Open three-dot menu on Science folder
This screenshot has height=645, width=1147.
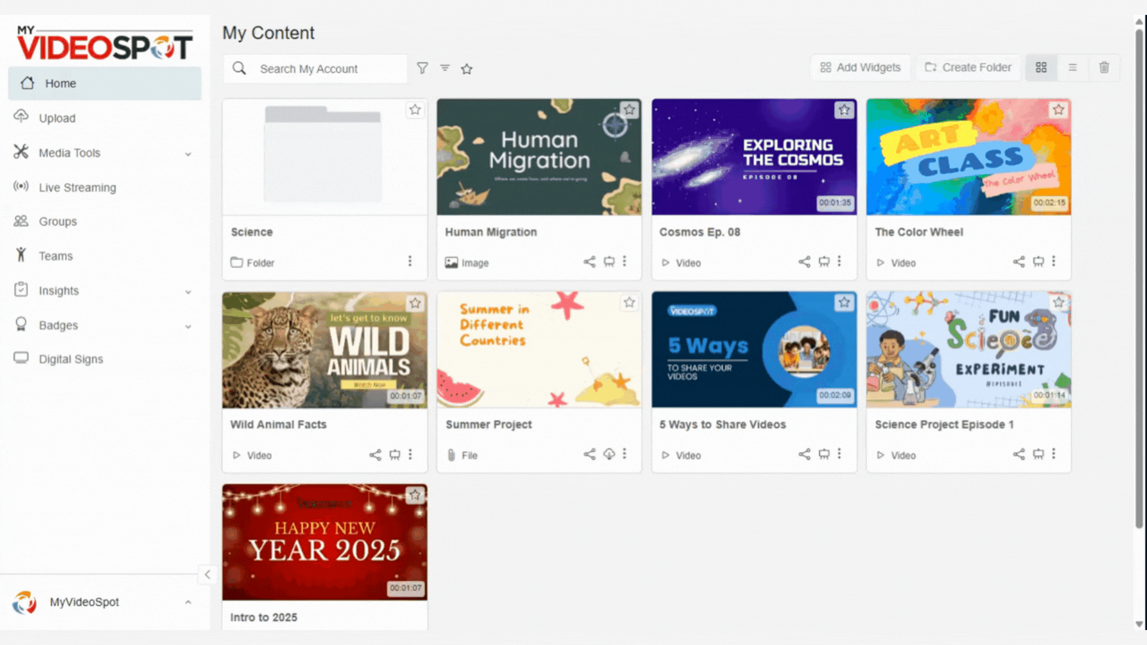[410, 262]
